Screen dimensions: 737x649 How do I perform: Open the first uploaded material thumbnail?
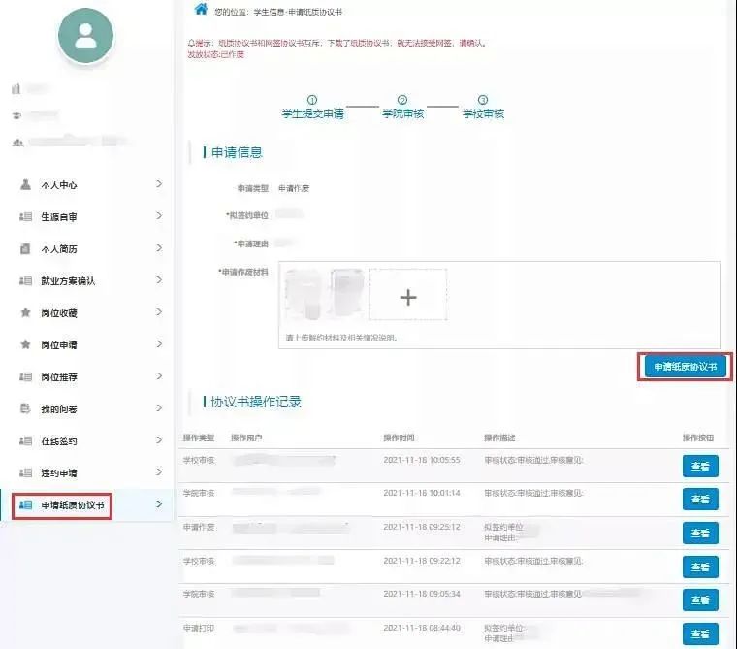(304, 295)
